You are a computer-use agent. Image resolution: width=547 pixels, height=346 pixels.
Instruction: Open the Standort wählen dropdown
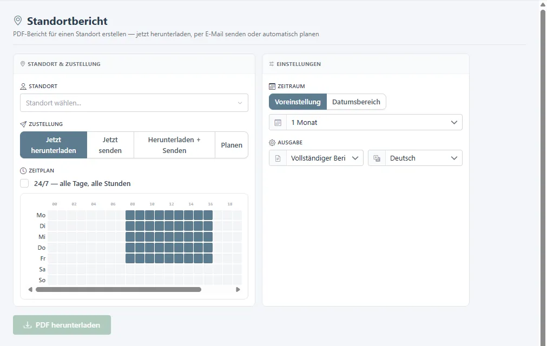pos(134,103)
